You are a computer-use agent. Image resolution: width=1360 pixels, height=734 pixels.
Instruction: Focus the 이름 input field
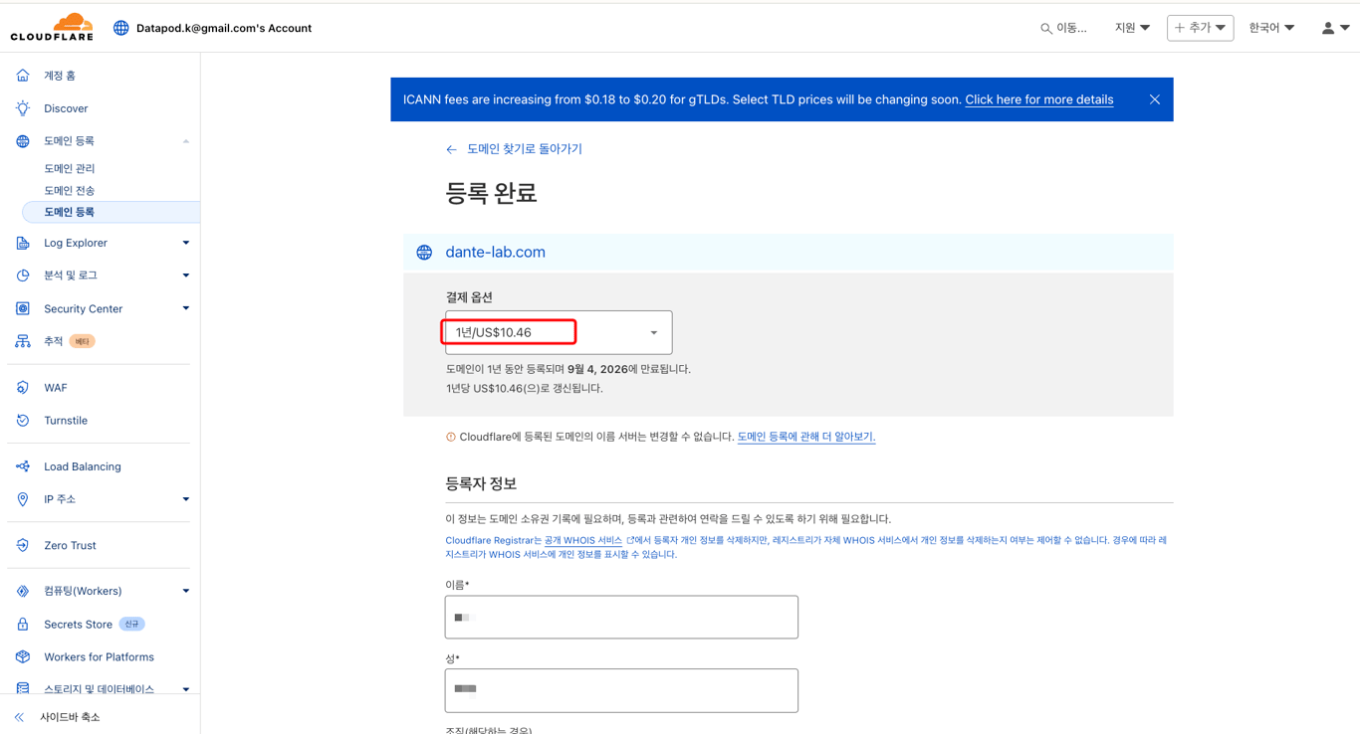pyautogui.click(x=621, y=618)
